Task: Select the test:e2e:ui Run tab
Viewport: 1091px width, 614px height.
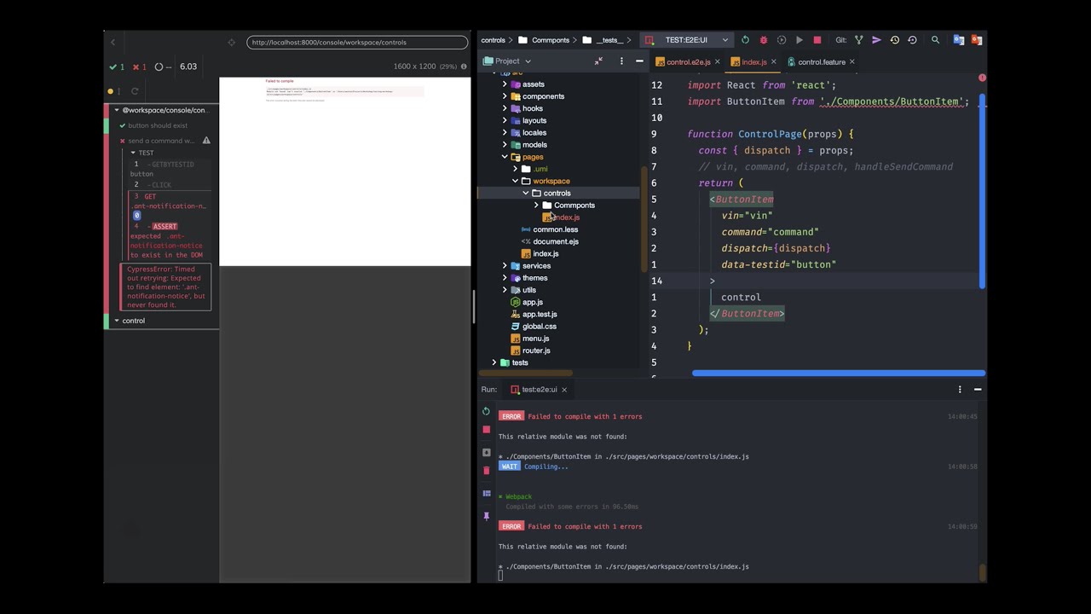Action: (x=540, y=390)
